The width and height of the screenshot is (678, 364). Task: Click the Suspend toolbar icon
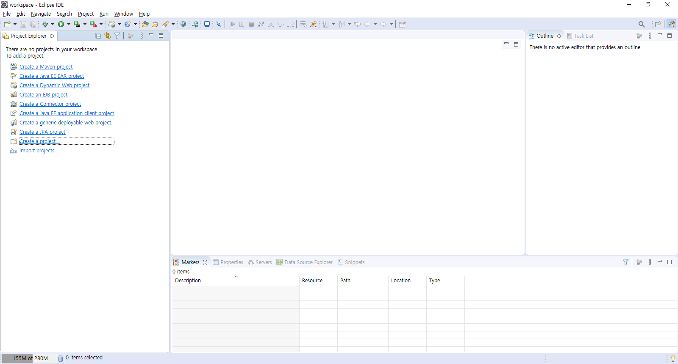(242, 25)
